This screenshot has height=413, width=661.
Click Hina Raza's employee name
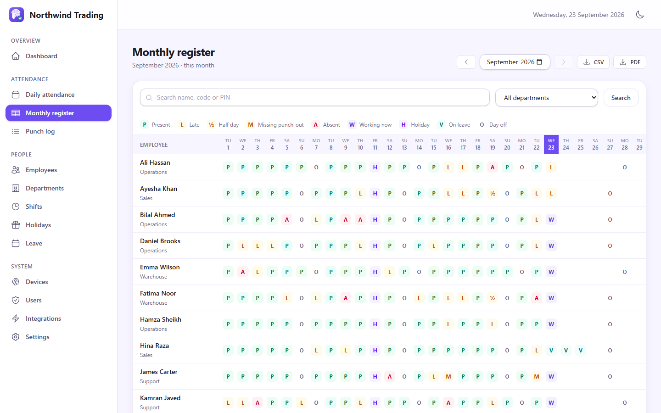[154, 346]
